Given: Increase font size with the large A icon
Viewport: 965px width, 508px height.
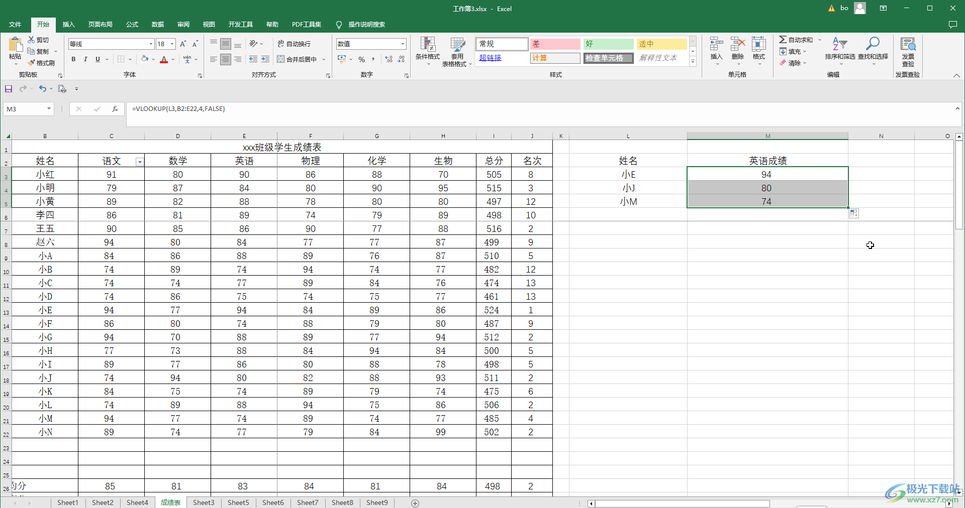Looking at the screenshot, I should point(183,44).
